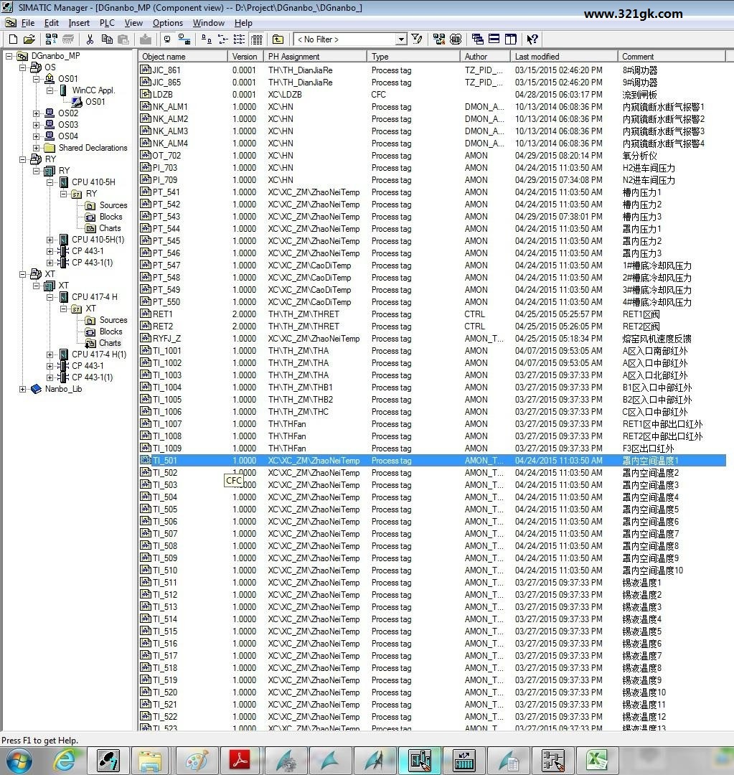Open the Options menu
Viewport: 734px width, 775px height.
pyautogui.click(x=168, y=23)
